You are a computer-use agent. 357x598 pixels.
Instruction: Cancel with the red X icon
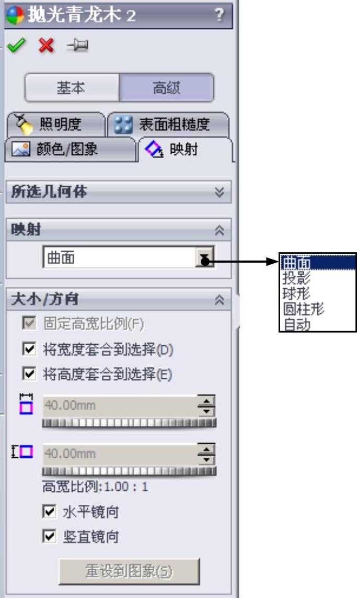(x=46, y=46)
